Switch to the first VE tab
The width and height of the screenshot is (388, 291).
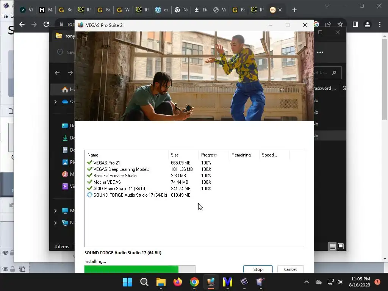27,10
